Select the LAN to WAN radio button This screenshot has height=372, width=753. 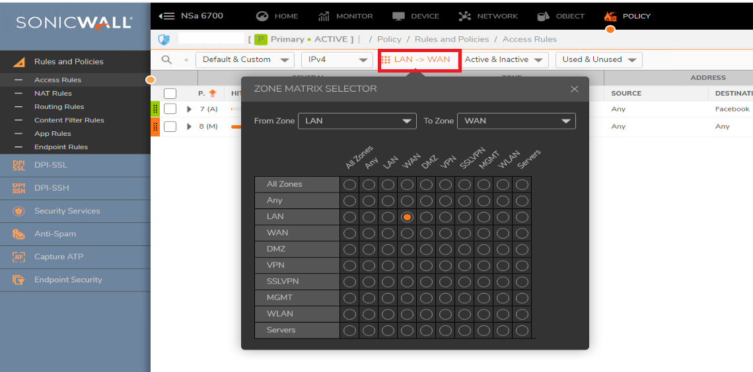(x=408, y=217)
